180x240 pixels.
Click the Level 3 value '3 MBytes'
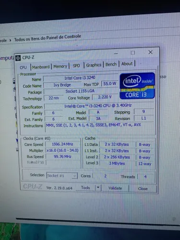tap(117, 163)
